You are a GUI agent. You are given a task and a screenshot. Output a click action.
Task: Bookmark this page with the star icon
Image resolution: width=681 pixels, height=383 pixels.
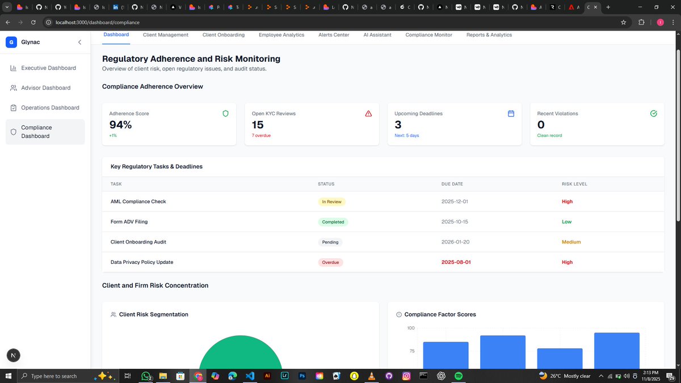click(624, 22)
